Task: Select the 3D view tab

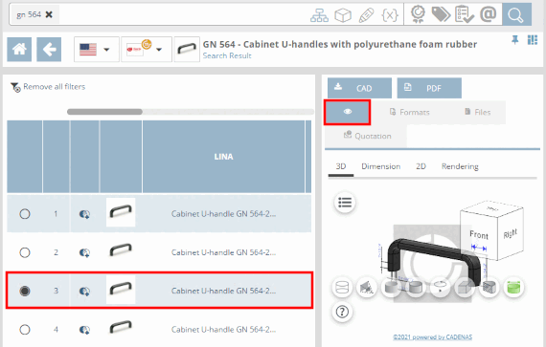Action: pyautogui.click(x=341, y=166)
